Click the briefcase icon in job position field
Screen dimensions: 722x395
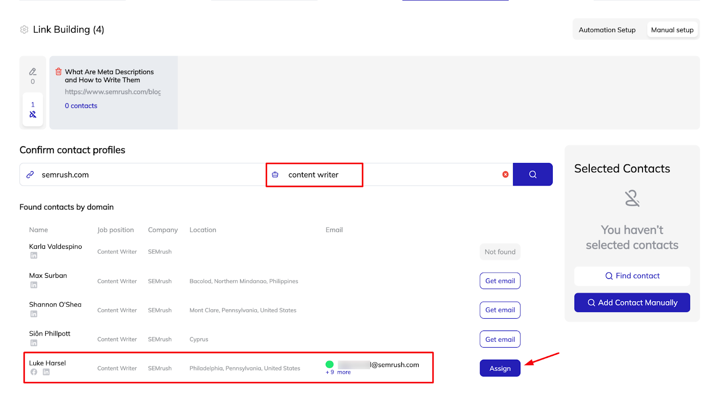click(275, 175)
